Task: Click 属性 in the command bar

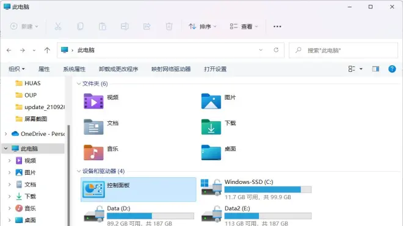Action: [44, 69]
